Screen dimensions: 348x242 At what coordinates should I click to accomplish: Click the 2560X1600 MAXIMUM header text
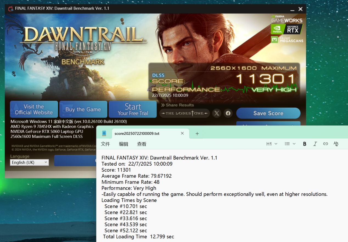pyautogui.click(x=253, y=68)
